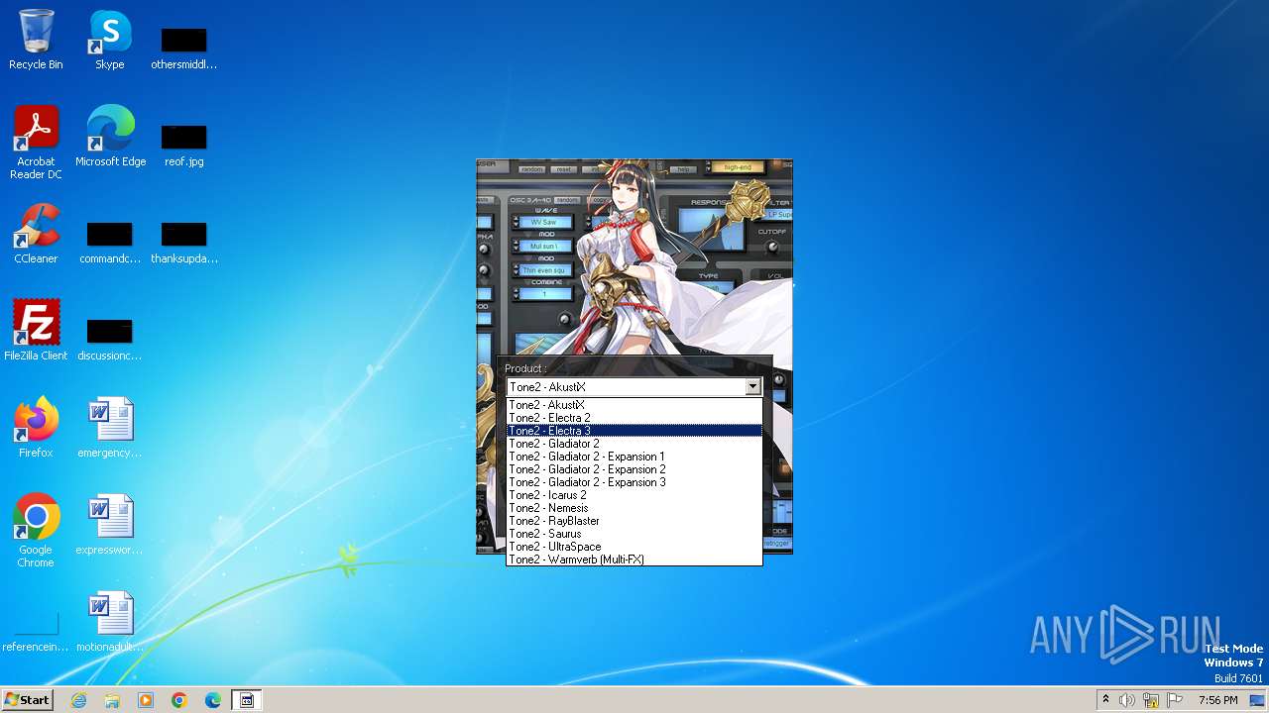This screenshot has width=1269, height=713.
Task: Open the Windows Start menu
Action: [x=27, y=699]
